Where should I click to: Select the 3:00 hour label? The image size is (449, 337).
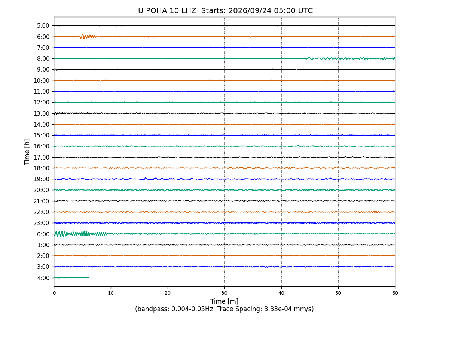coord(43,267)
